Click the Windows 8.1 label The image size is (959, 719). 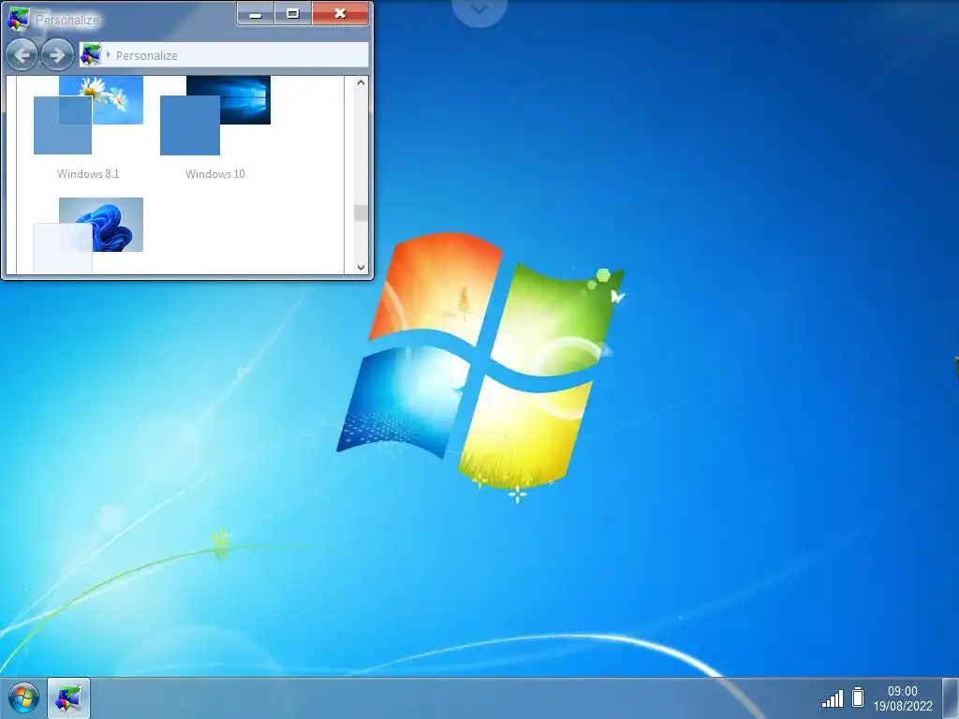click(88, 174)
